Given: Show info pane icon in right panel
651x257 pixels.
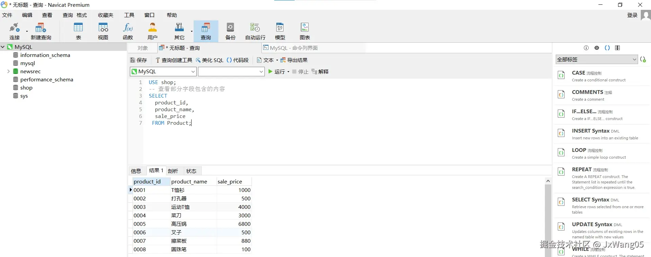Looking at the screenshot, I should [x=586, y=48].
